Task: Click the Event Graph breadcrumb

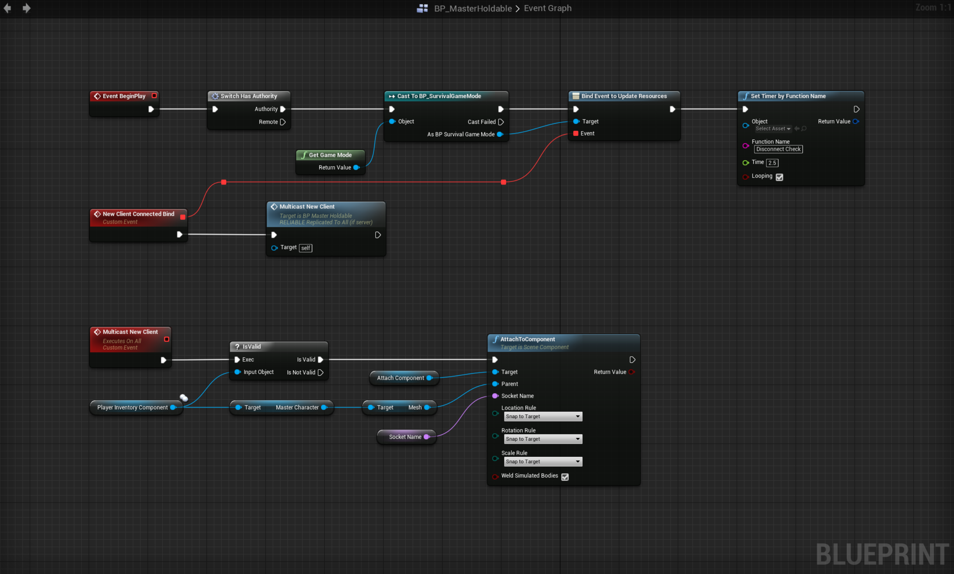Action: click(548, 8)
